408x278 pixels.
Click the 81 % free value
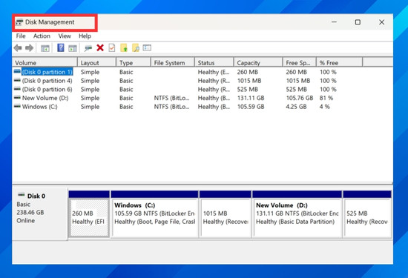[x=326, y=98]
